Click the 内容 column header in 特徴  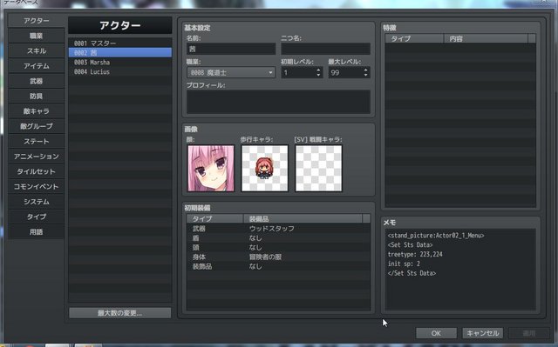click(x=486, y=38)
